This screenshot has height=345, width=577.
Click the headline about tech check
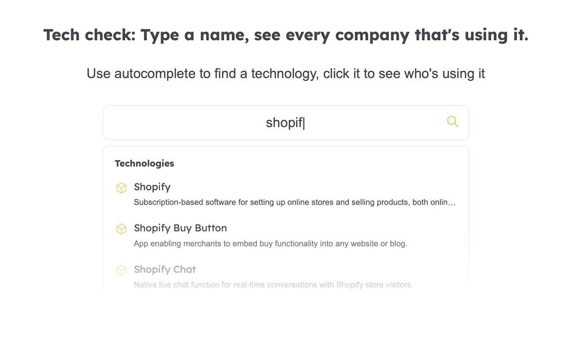[286, 34]
